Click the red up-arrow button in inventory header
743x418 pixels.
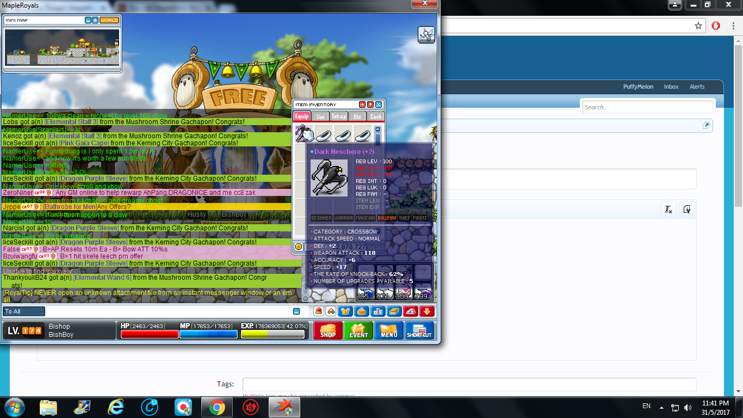[x=370, y=104]
